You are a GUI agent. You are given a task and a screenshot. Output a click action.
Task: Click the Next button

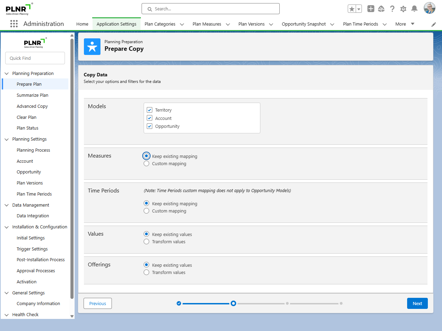click(x=417, y=303)
